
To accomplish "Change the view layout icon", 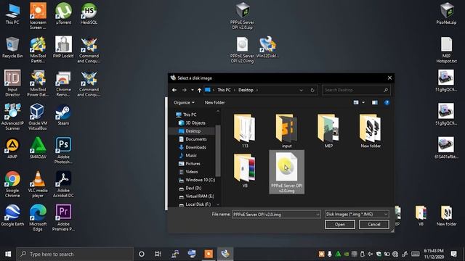I will (356, 102).
